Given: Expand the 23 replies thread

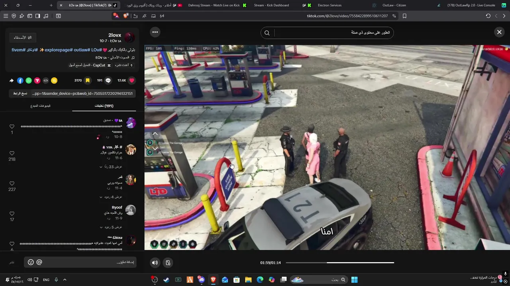Looking at the screenshot, I should [111, 167].
